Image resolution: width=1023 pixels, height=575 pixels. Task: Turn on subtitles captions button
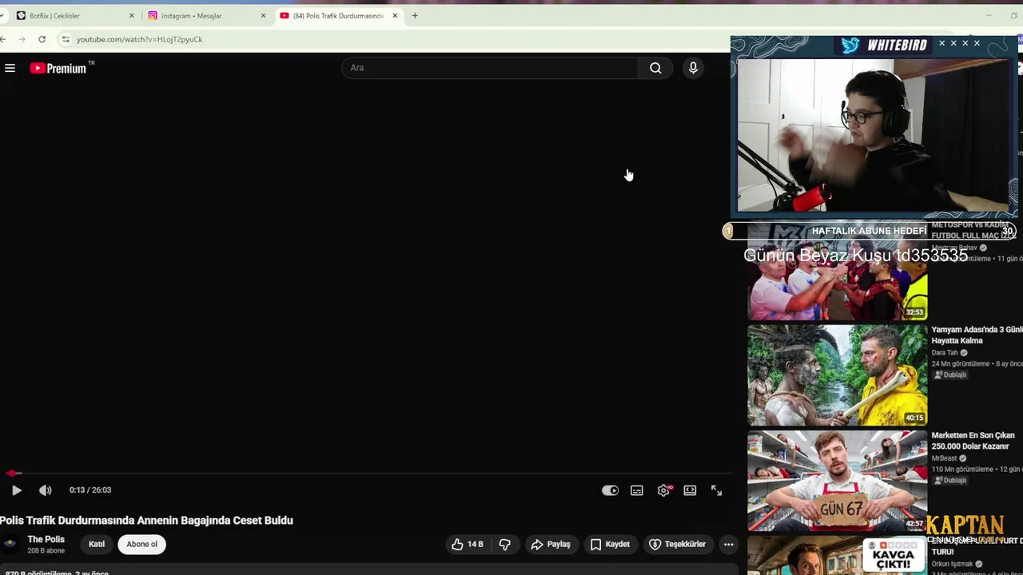[637, 490]
